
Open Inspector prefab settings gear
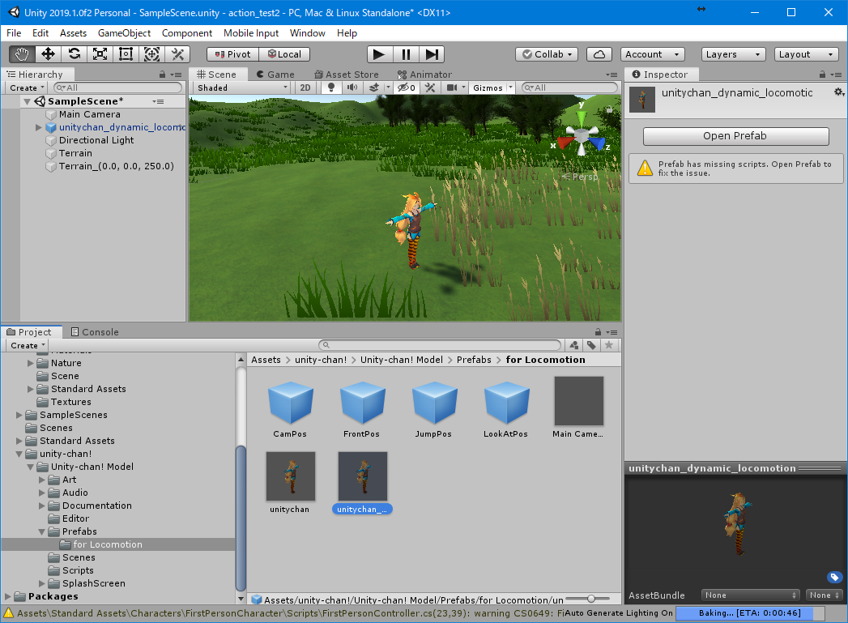point(838,92)
